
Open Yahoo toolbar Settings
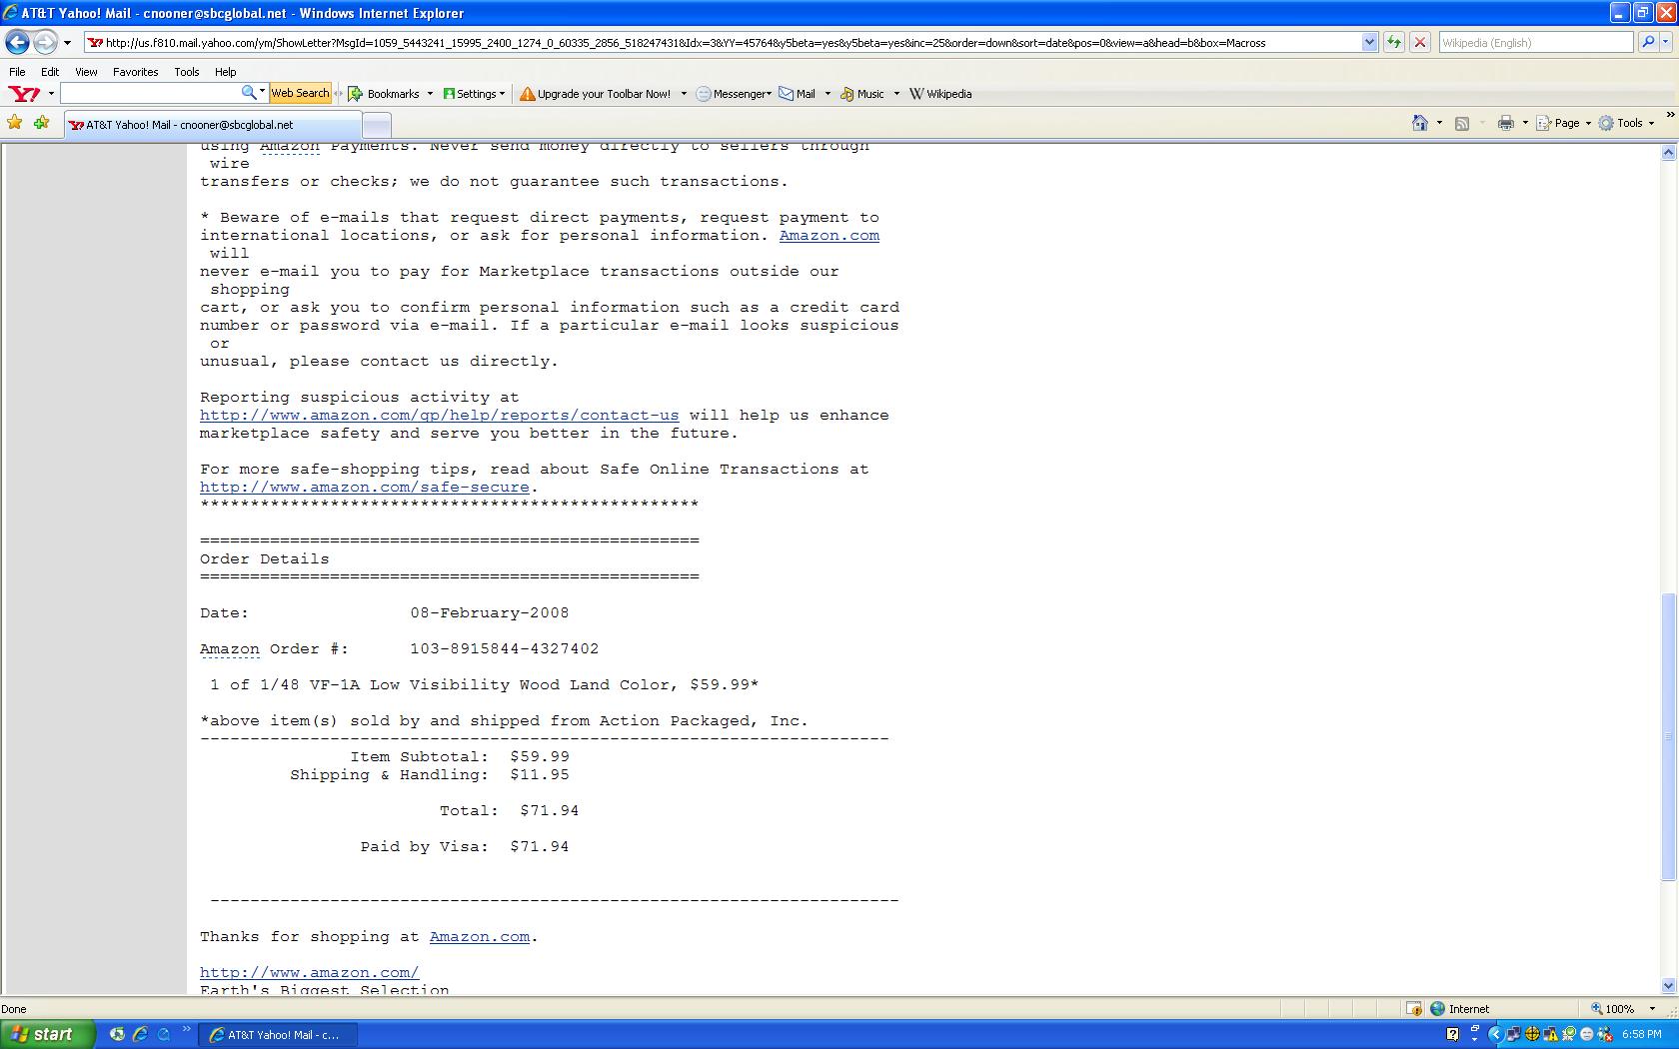[475, 94]
